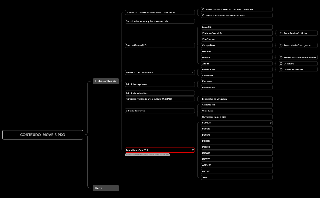Tick the Linhas e história do Metro checkbox
The height and width of the screenshot is (198, 320).
tap(203, 15)
